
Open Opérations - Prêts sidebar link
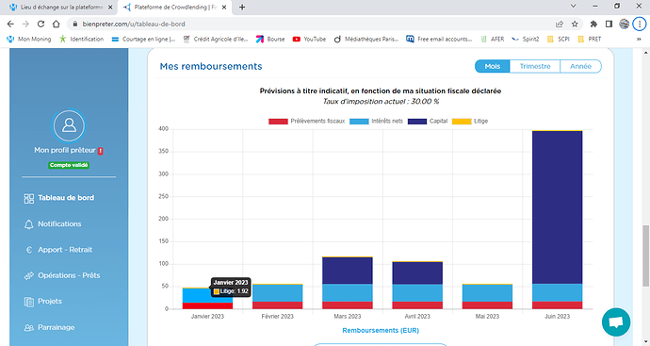(69, 275)
